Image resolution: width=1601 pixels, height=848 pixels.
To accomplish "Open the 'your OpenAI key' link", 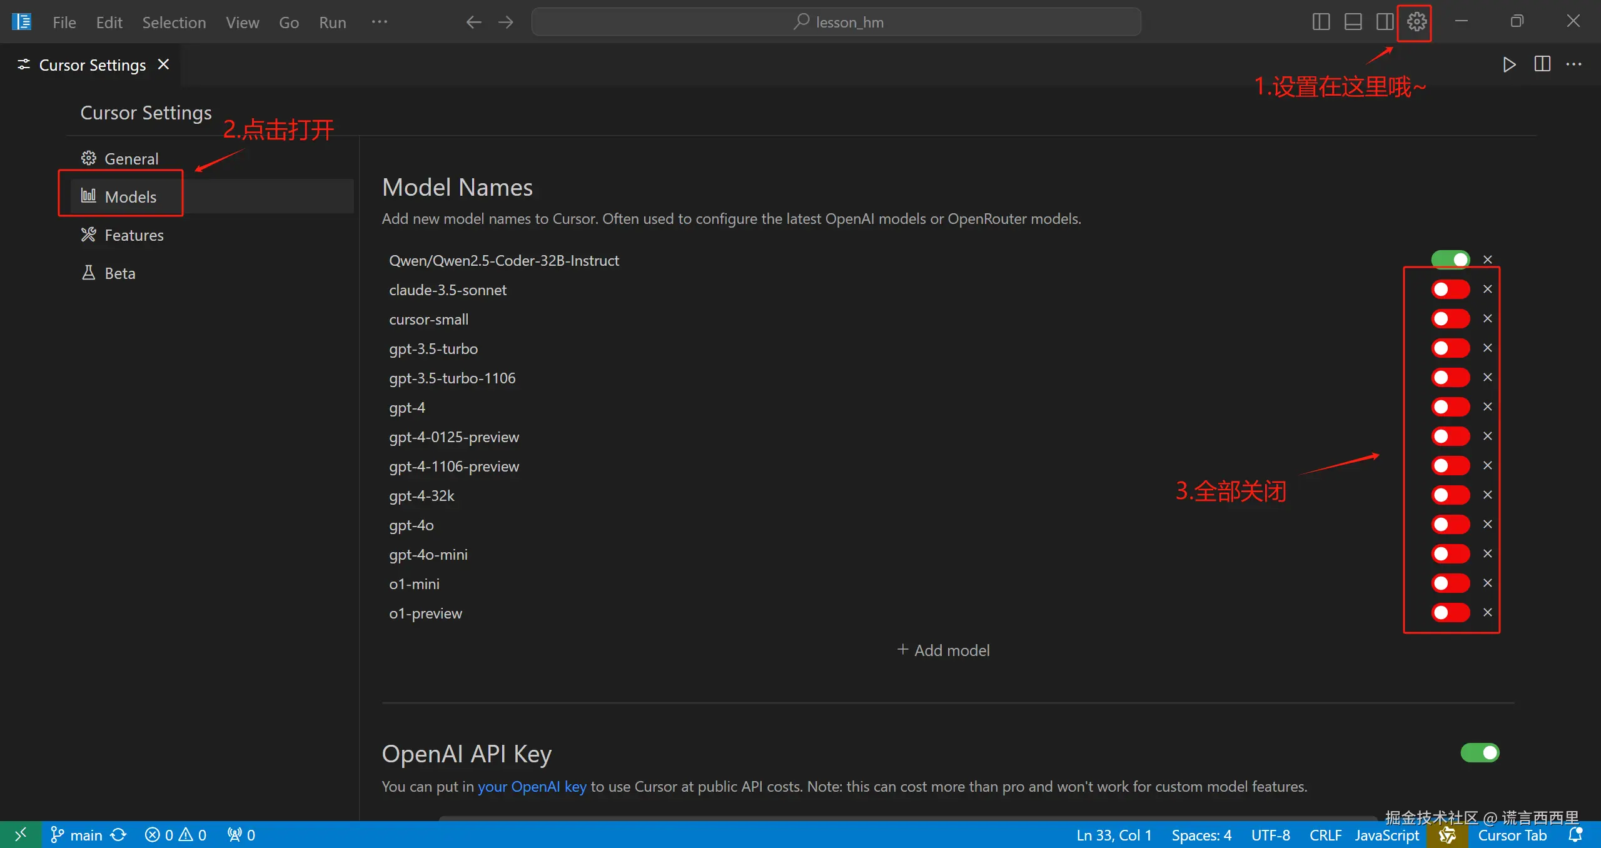I will 532,787.
